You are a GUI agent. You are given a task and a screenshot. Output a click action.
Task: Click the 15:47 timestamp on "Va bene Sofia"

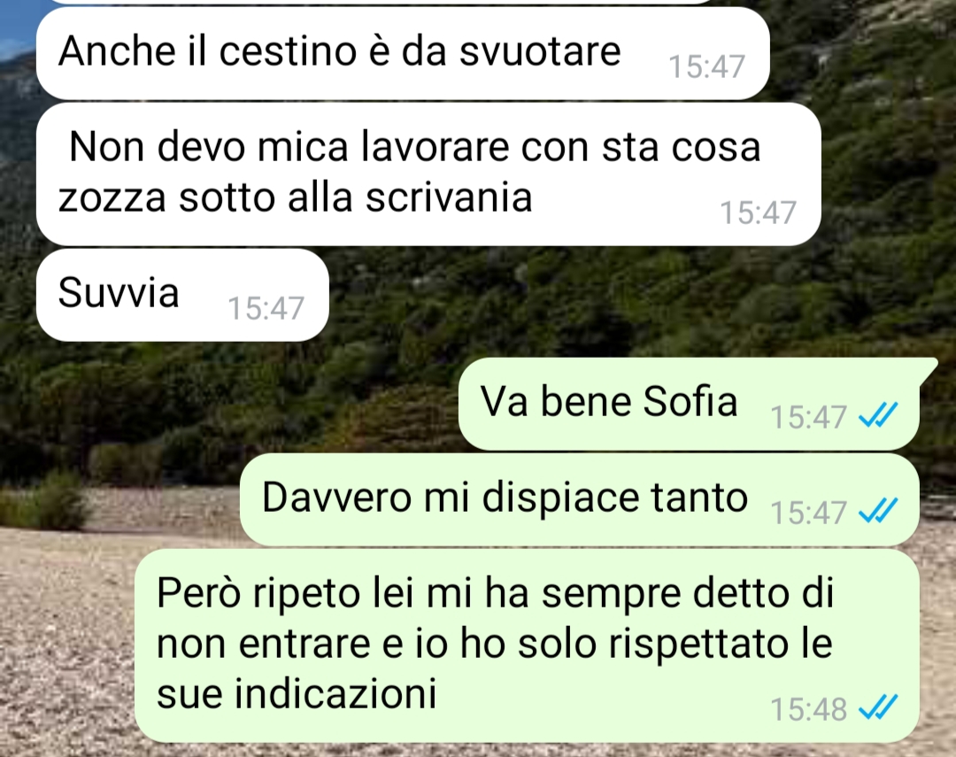(x=808, y=417)
